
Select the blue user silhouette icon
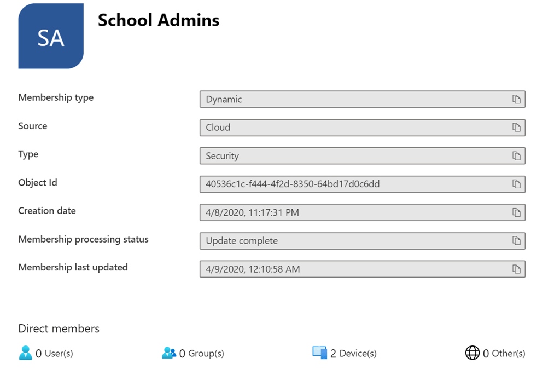coord(25,353)
